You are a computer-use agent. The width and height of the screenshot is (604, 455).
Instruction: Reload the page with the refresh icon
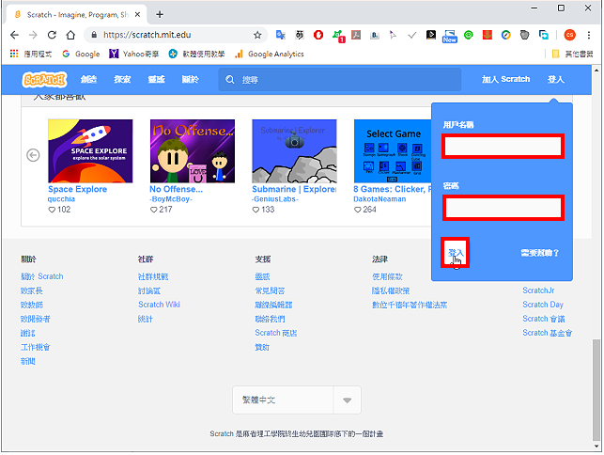click(52, 35)
